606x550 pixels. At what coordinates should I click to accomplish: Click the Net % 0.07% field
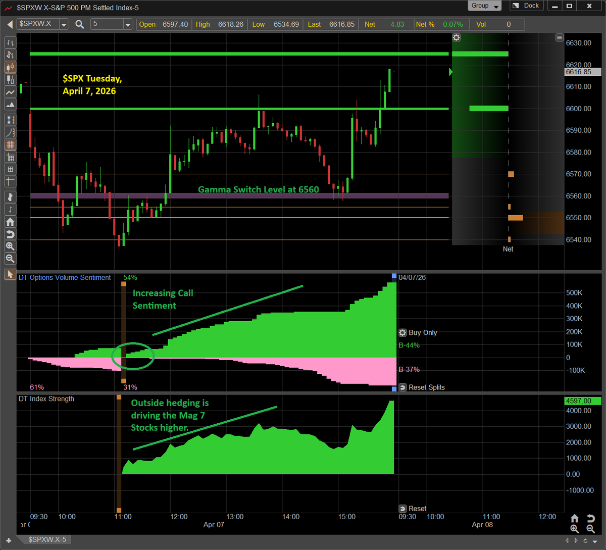click(x=442, y=24)
